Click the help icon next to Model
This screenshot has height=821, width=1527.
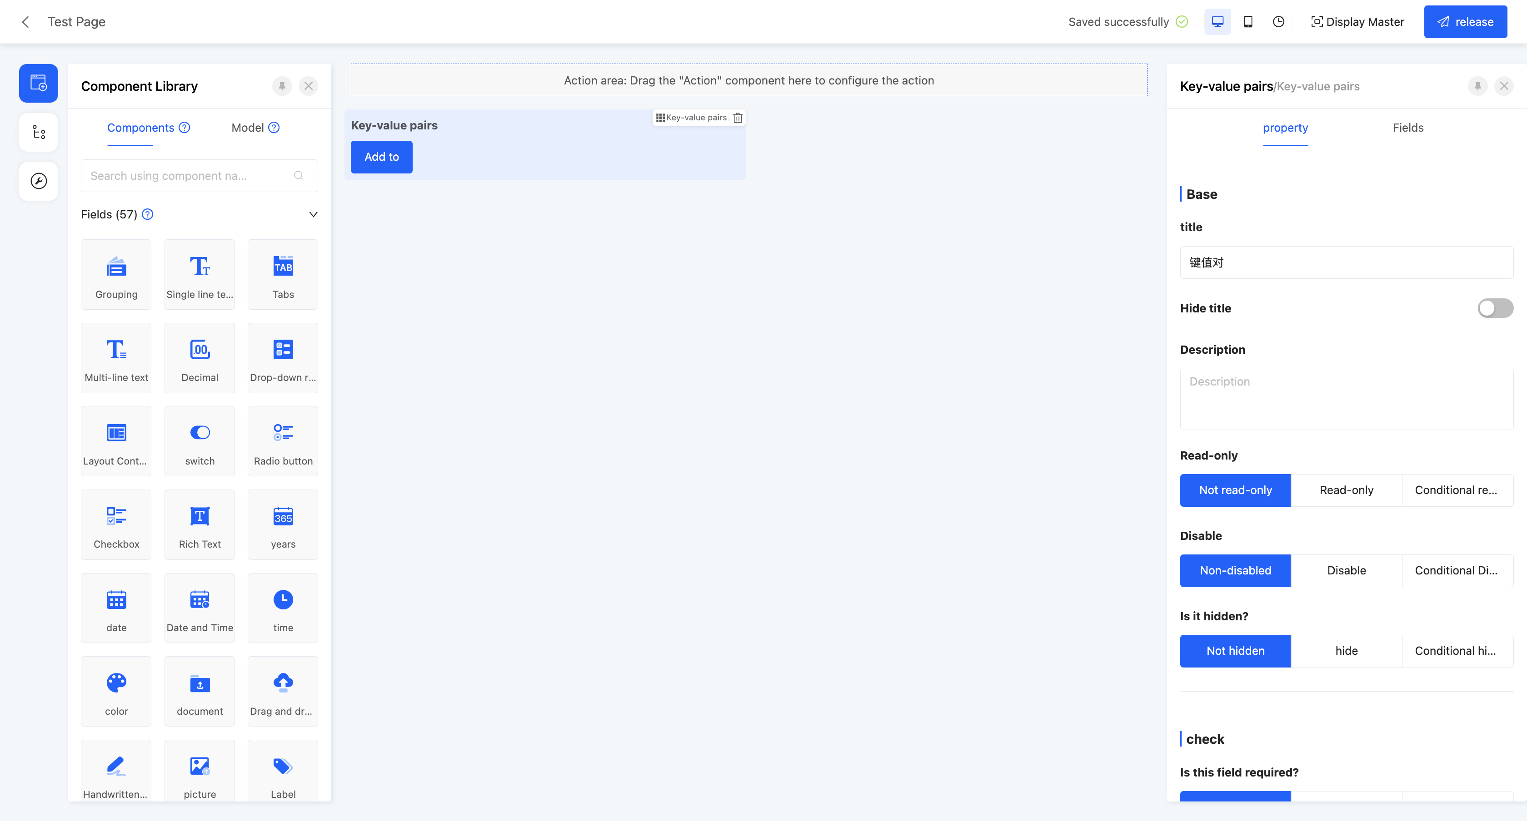274,127
